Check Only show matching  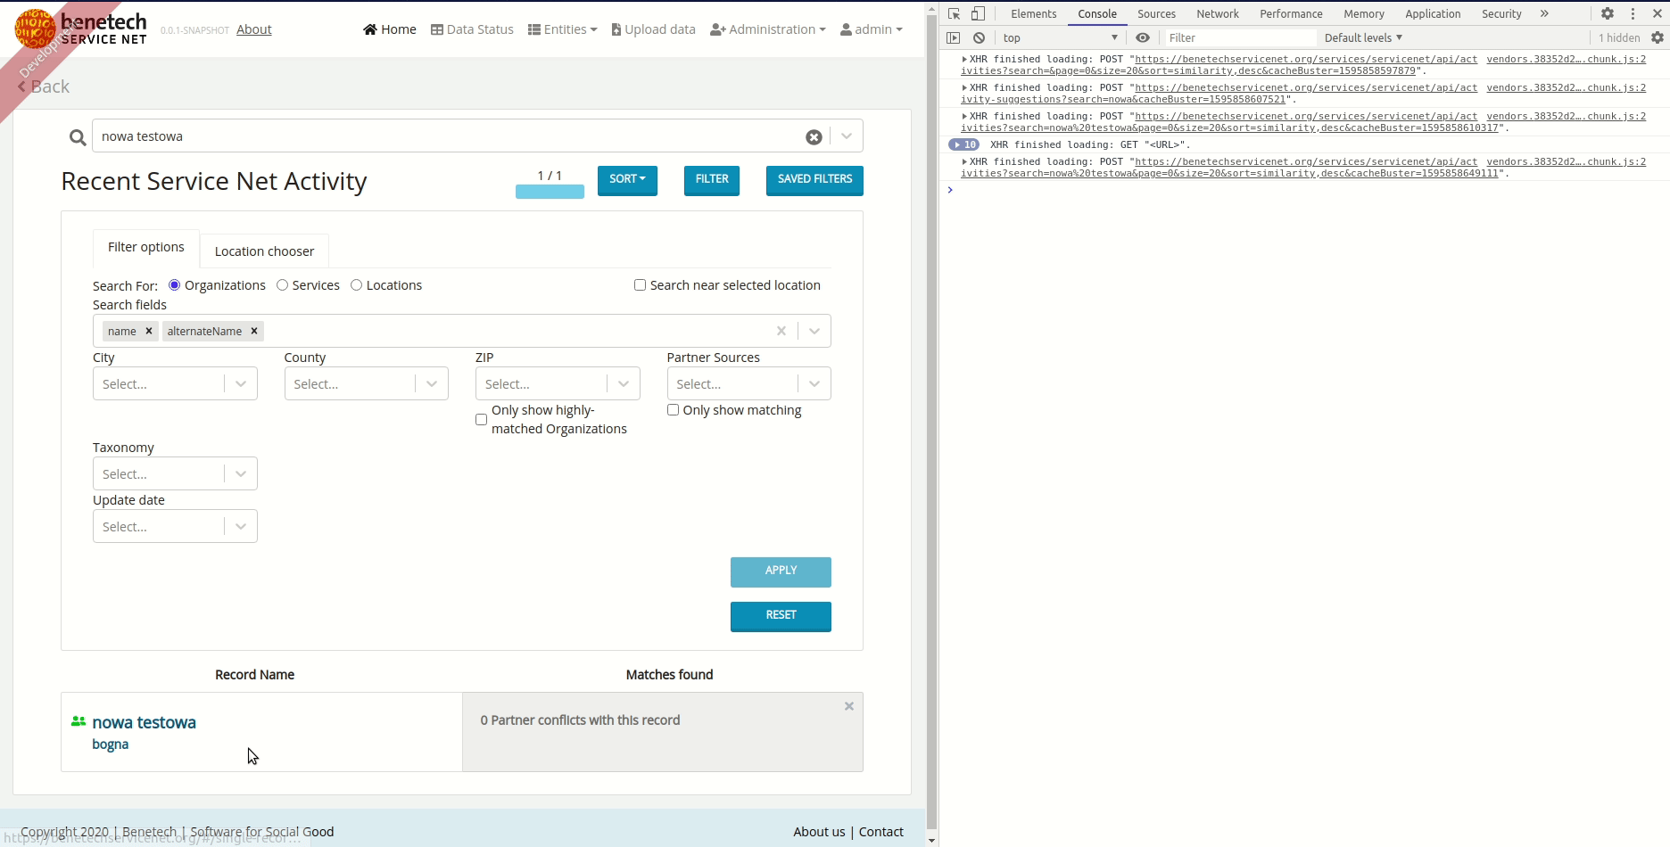tap(673, 410)
